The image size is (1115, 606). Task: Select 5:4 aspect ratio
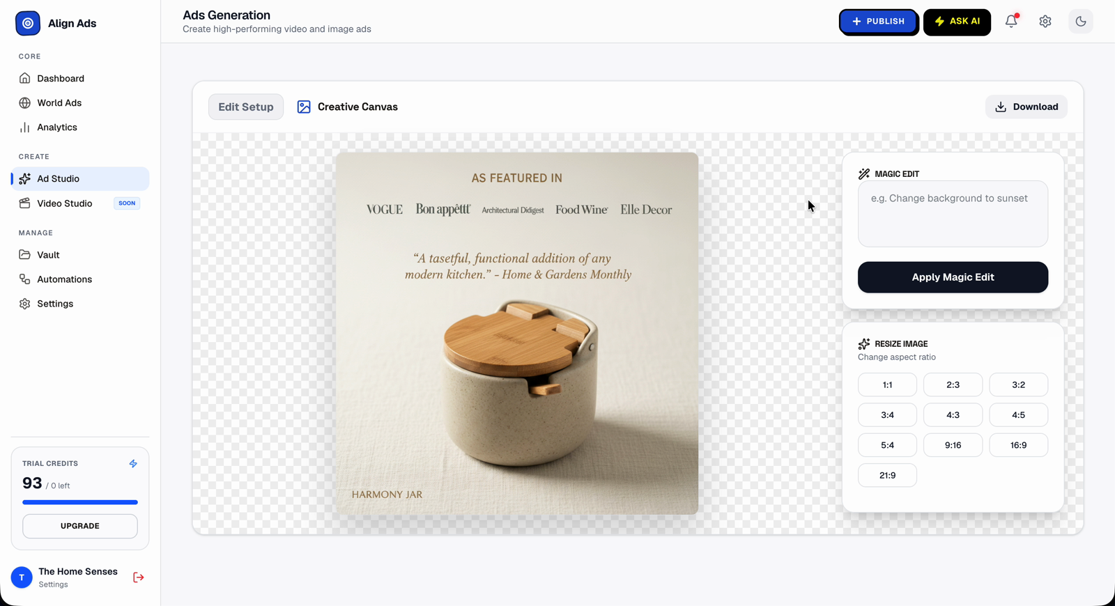tap(887, 445)
